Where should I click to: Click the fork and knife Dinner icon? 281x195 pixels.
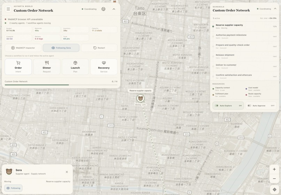(47, 63)
